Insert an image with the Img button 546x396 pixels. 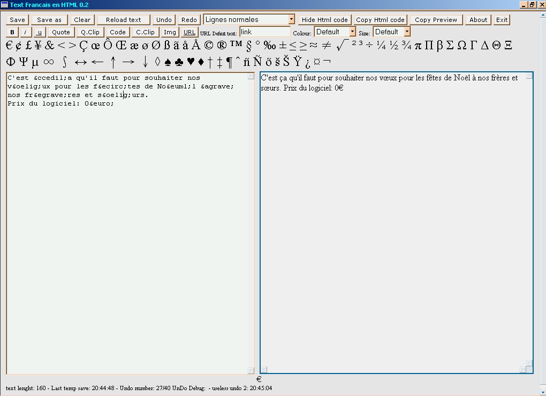pyautogui.click(x=170, y=32)
